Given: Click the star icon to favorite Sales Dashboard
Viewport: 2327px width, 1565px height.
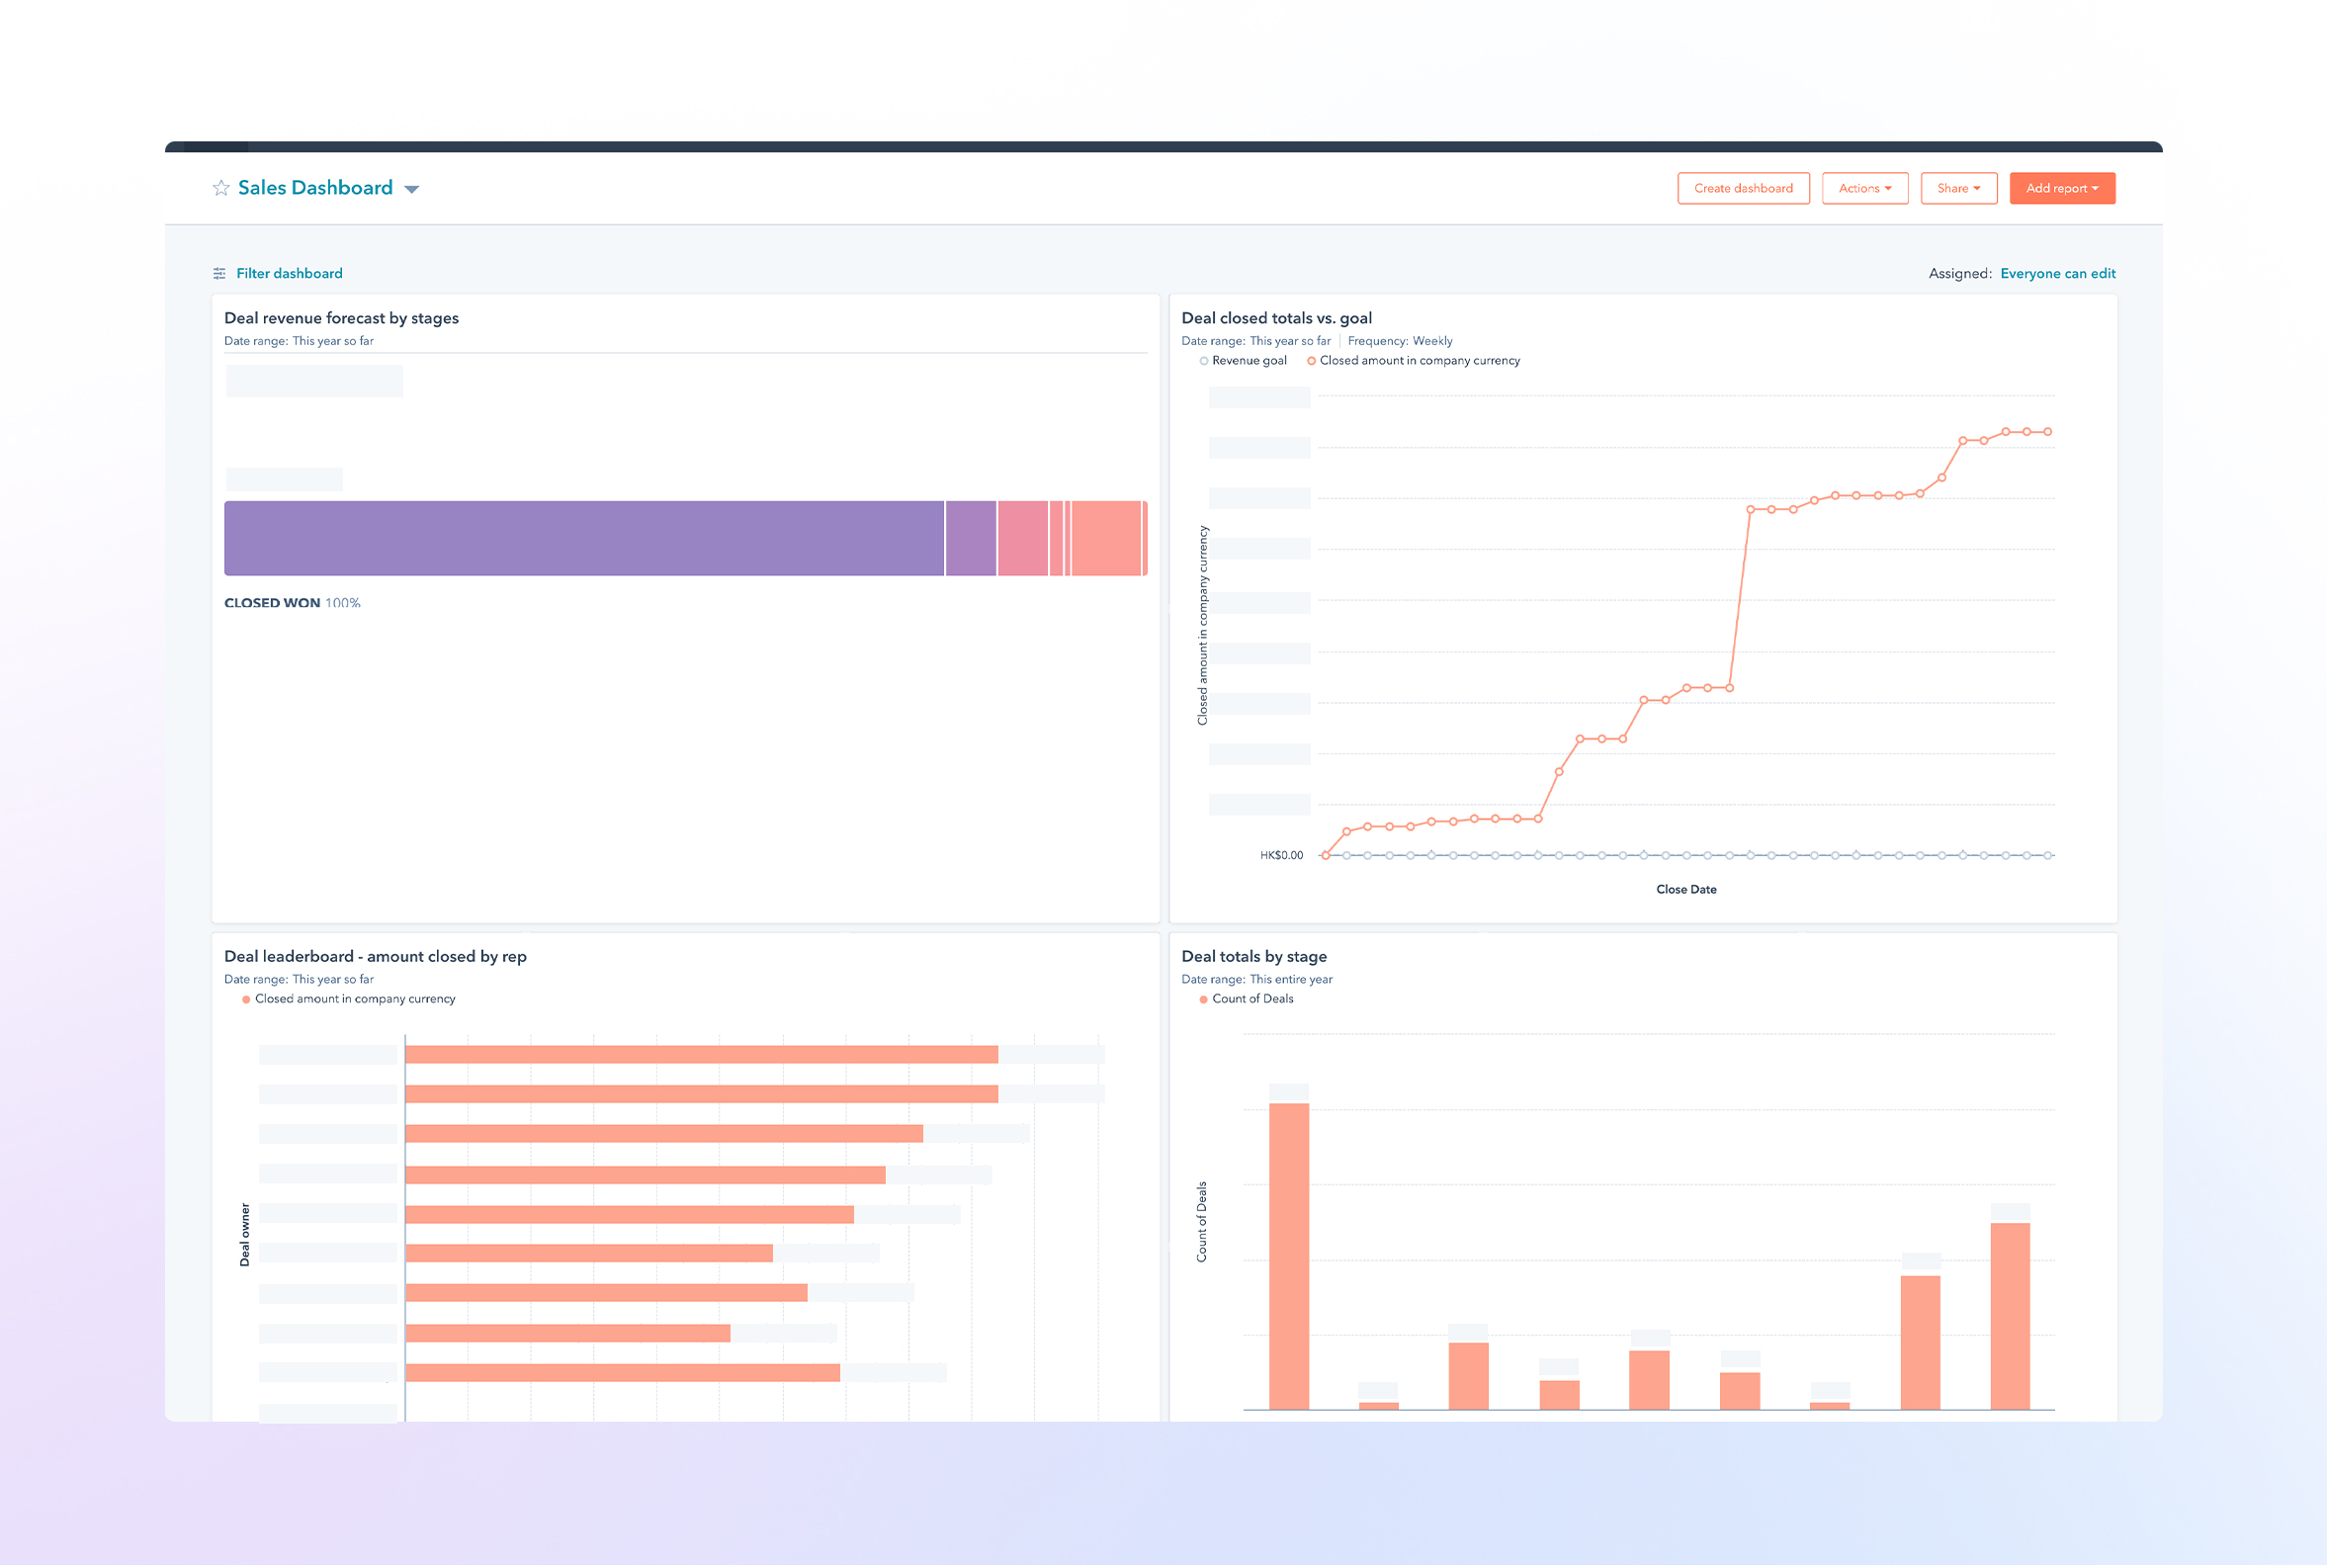Looking at the screenshot, I should pos(220,188).
